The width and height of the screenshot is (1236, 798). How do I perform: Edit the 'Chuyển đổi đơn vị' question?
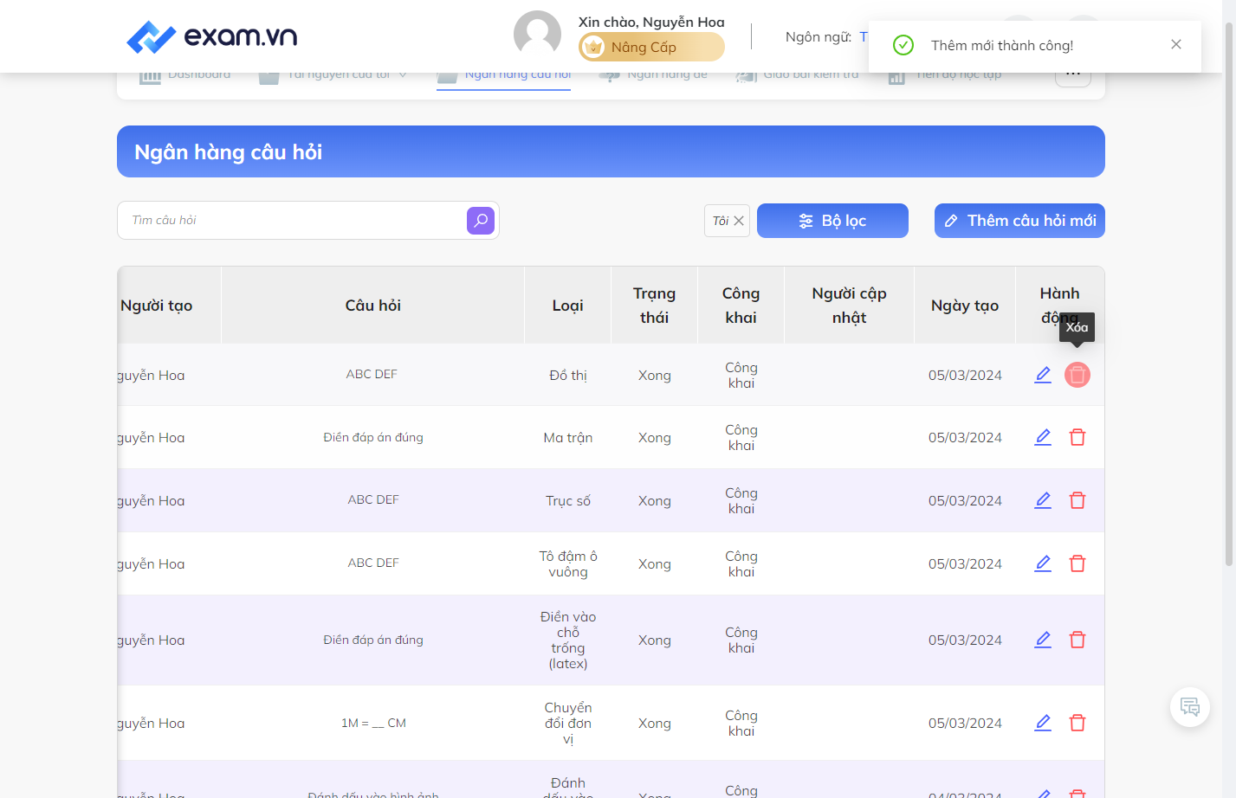(x=1043, y=723)
